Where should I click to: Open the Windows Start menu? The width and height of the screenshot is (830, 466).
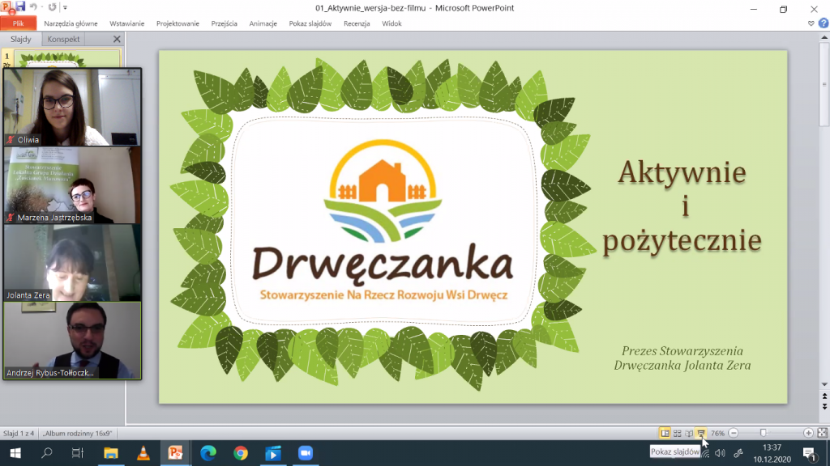[15, 453]
